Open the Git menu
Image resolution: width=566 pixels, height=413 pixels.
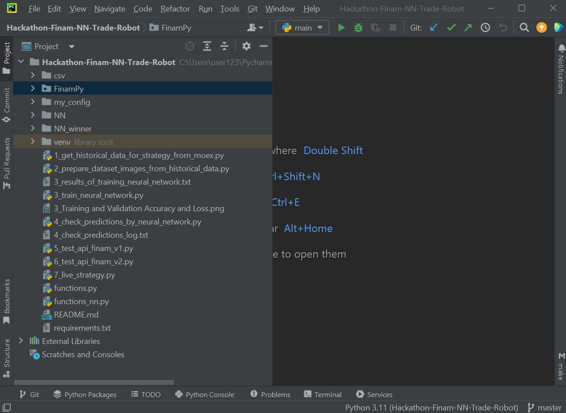[x=253, y=9]
